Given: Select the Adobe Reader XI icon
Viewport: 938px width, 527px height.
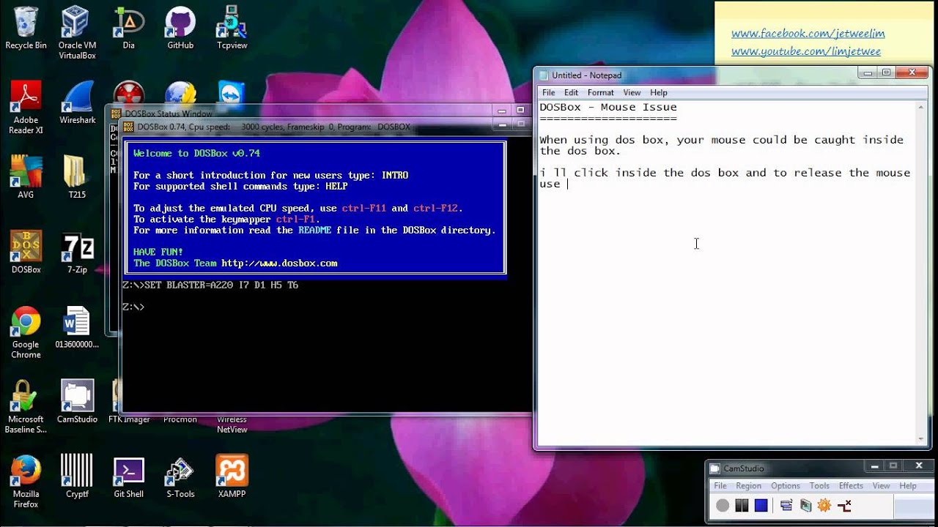Looking at the screenshot, I should 26,108.
